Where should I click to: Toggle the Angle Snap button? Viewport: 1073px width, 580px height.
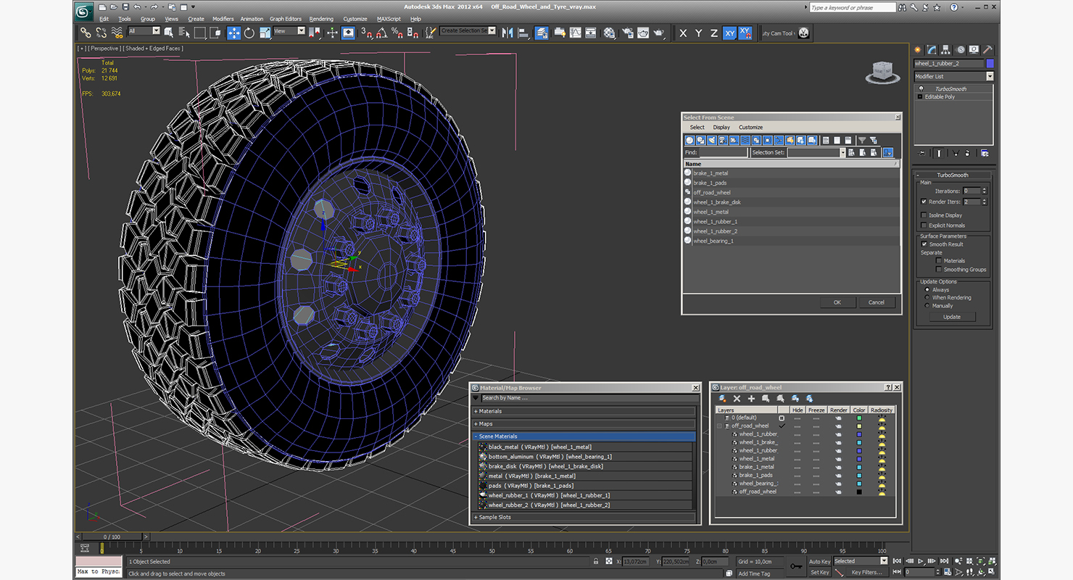(x=382, y=33)
